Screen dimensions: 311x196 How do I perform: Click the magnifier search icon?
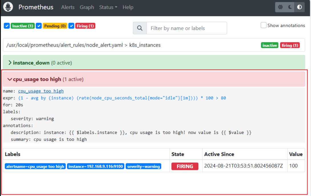(140, 28)
